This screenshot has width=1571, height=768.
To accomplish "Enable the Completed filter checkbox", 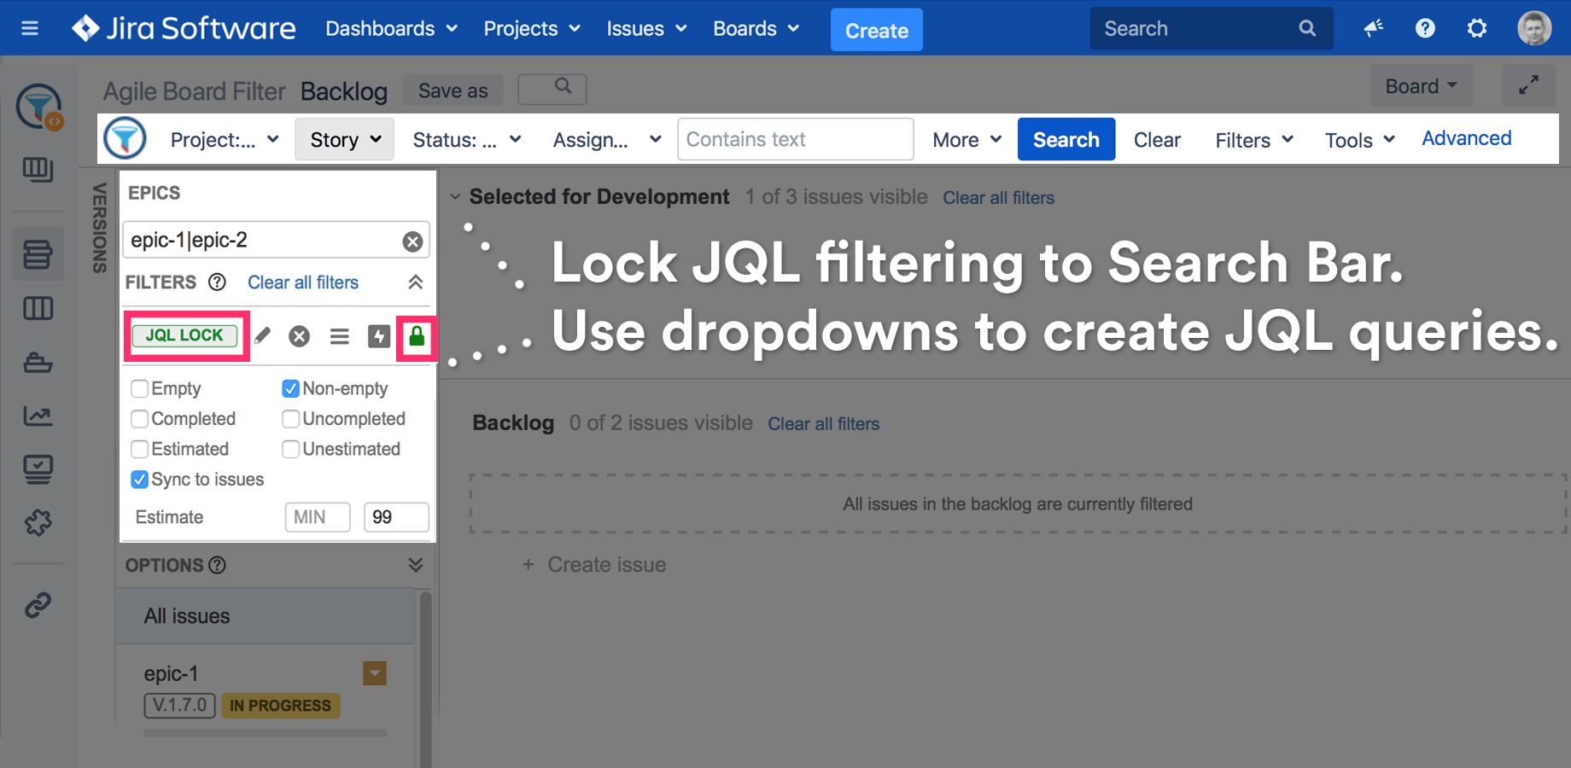I will pyautogui.click(x=140, y=419).
